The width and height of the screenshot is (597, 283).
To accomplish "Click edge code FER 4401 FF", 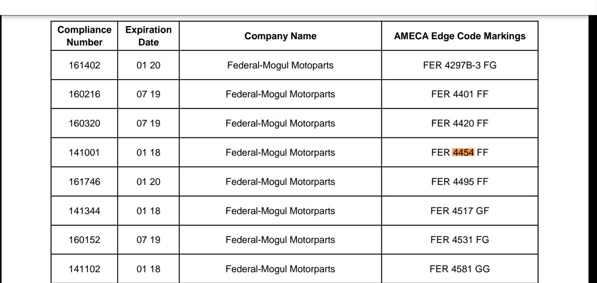I will coord(460,94).
